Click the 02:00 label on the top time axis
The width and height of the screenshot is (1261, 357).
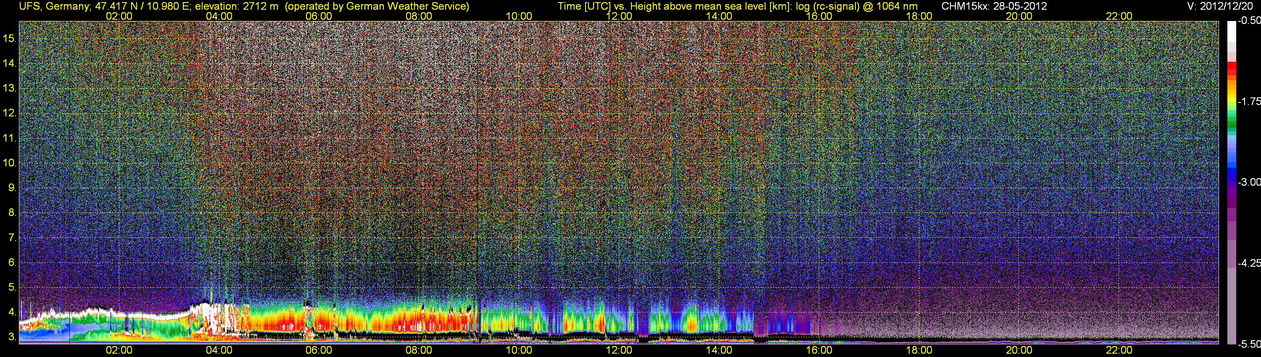(119, 16)
